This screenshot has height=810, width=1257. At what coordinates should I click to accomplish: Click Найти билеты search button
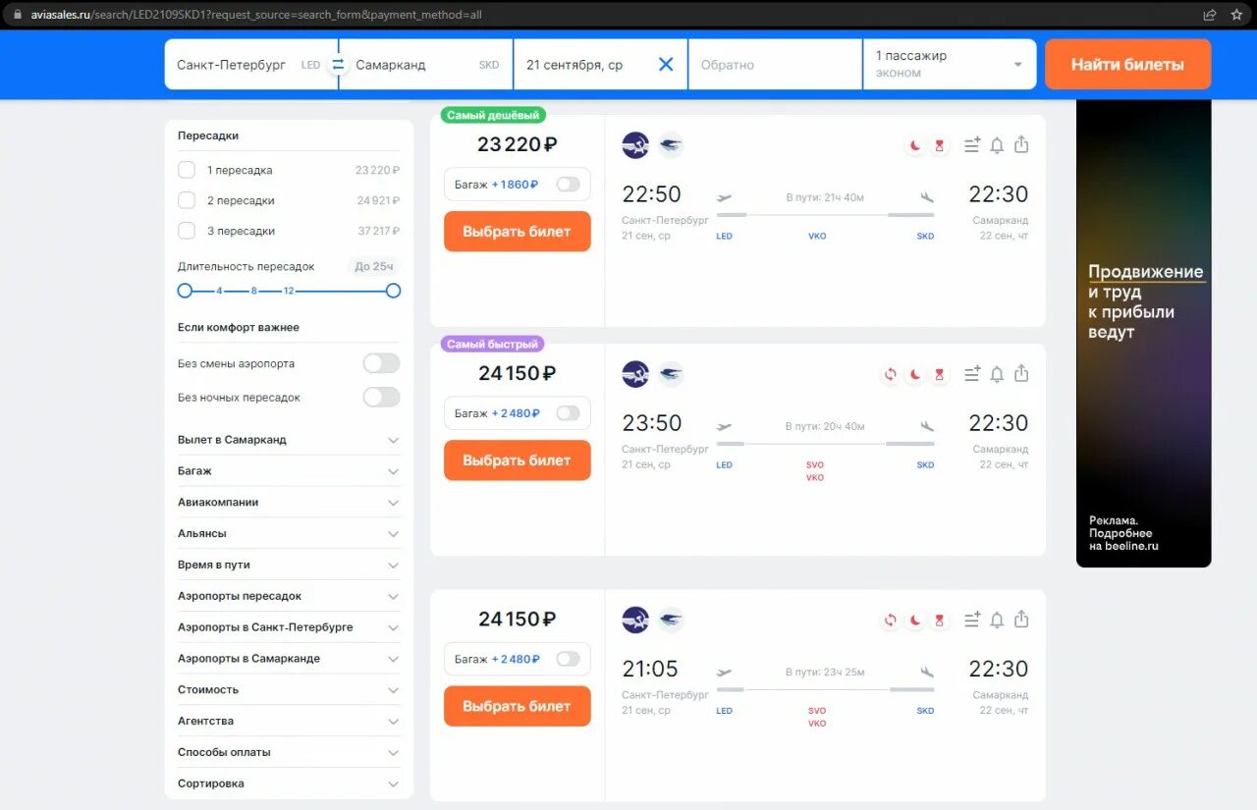tap(1127, 65)
